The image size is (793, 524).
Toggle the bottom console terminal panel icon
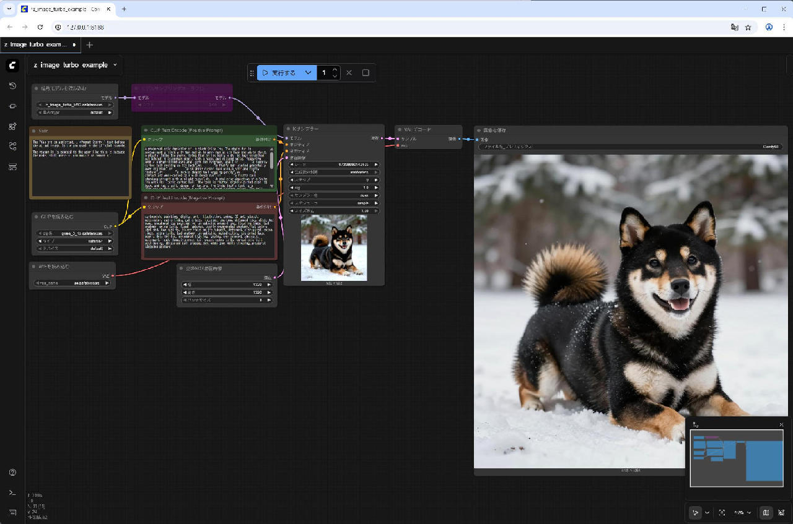pos(12,492)
